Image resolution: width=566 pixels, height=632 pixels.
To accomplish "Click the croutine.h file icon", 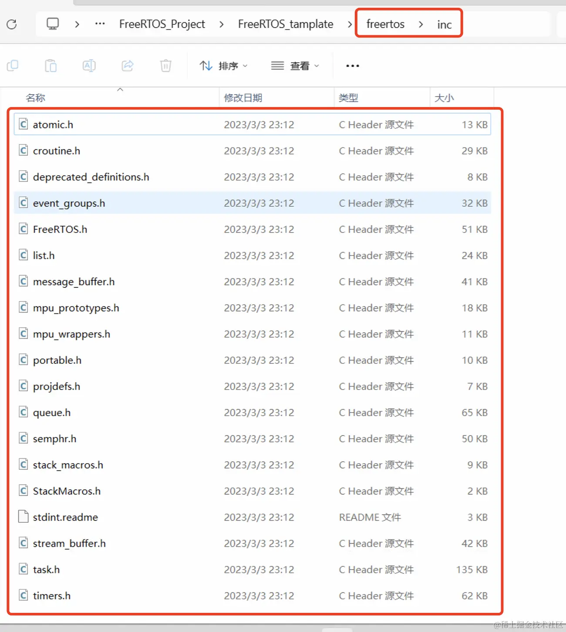I will [24, 150].
